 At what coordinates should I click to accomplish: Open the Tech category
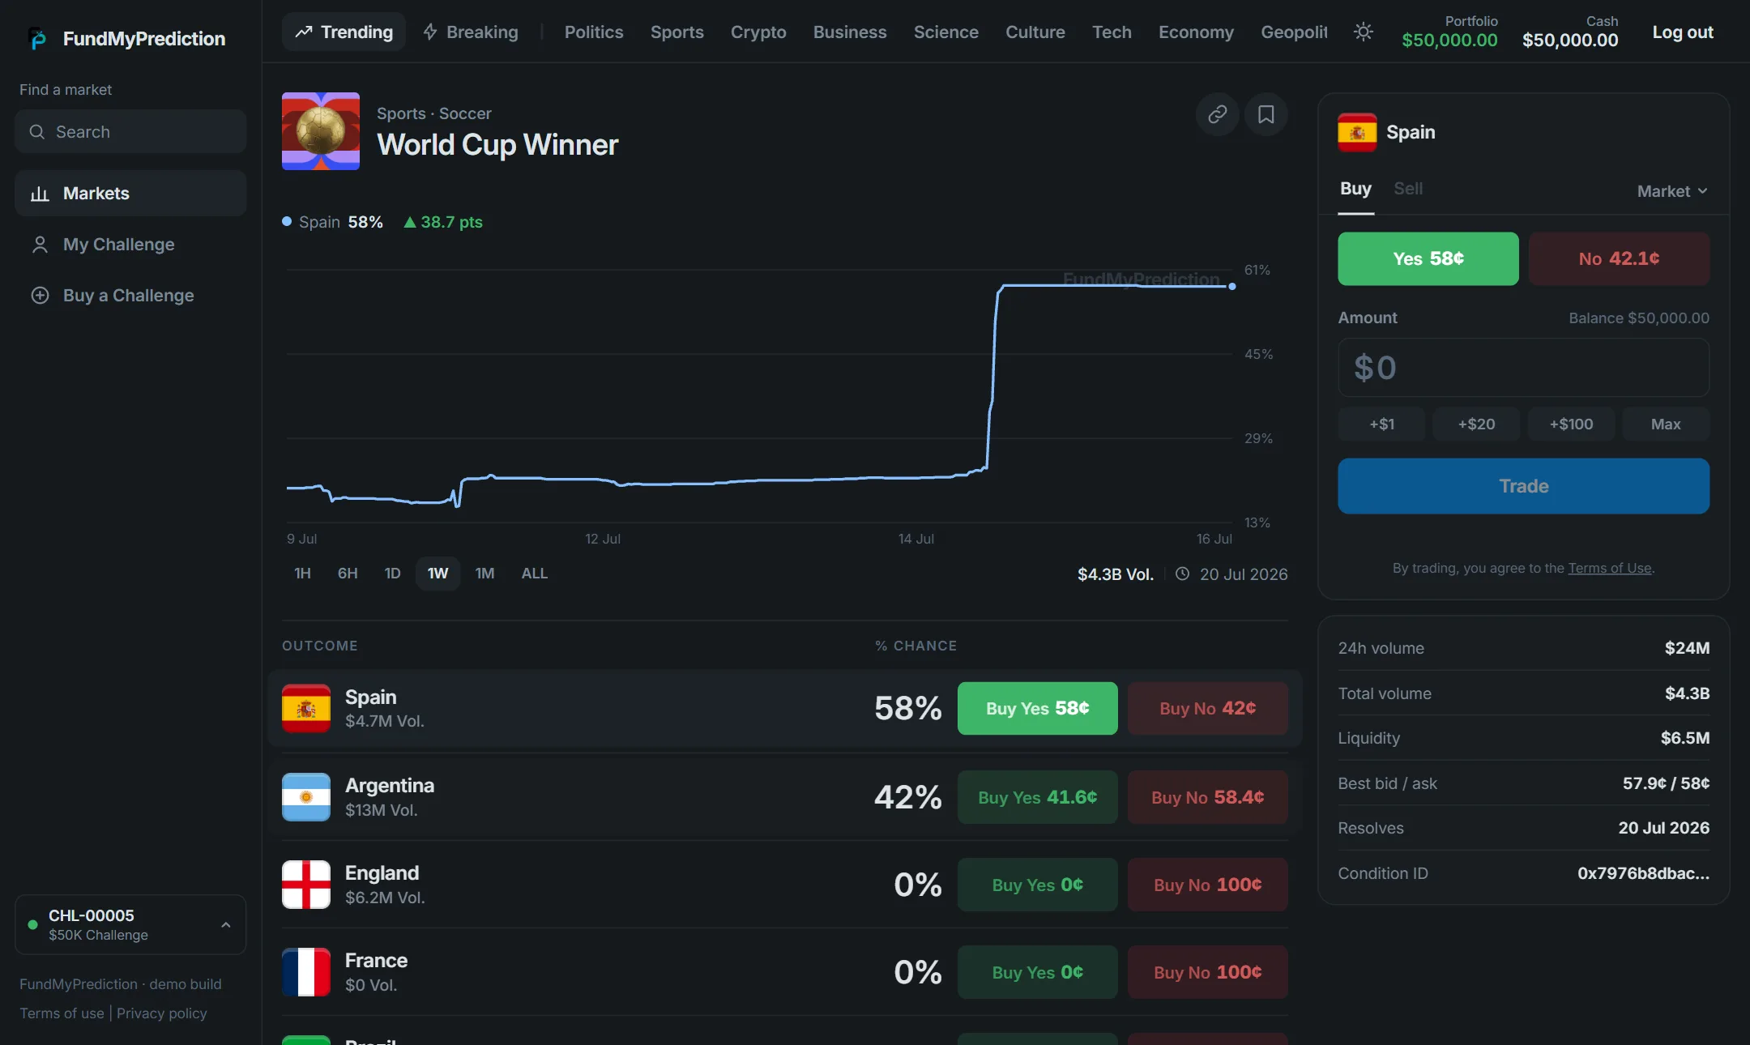pos(1112,32)
